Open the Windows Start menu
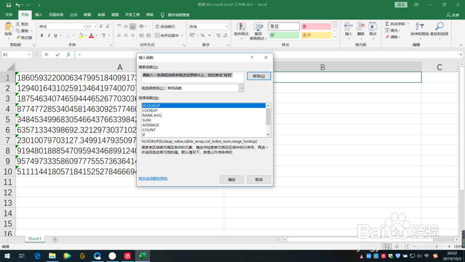This screenshot has height=262, width=465. click(x=7, y=256)
